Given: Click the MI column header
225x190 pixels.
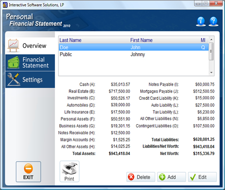Looking at the screenshot, I should point(203,40).
